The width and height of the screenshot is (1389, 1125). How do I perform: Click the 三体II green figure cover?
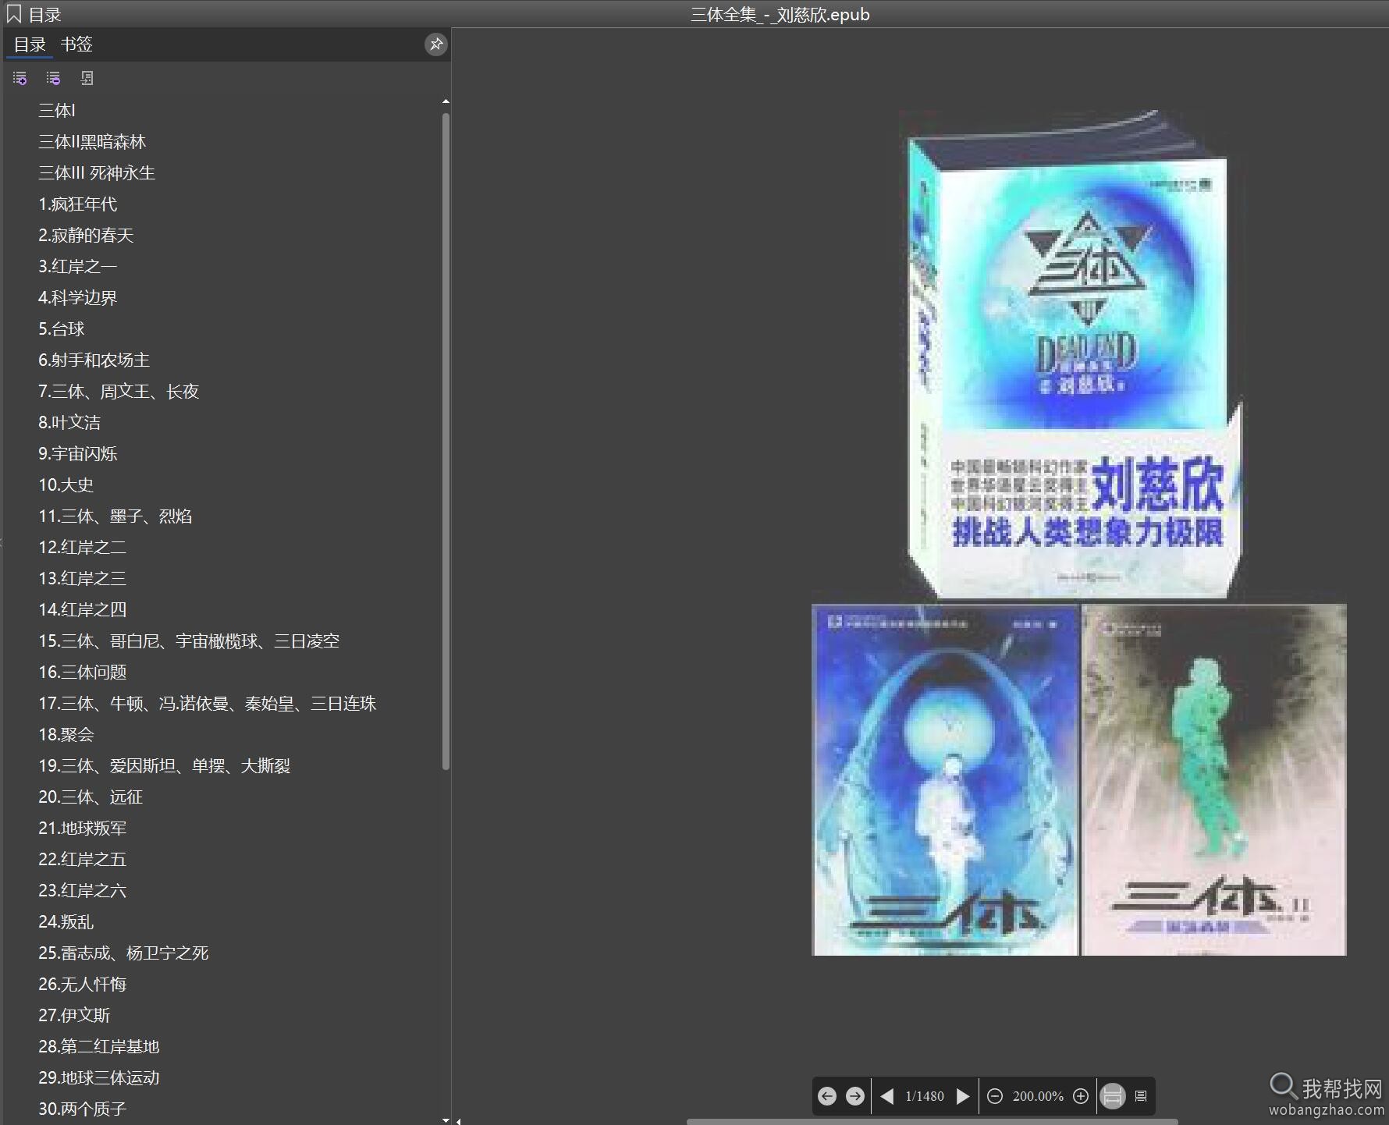(x=1214, y=780)
